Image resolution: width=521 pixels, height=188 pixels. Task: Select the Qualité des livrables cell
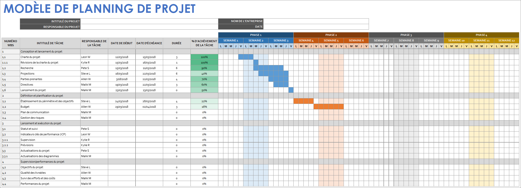(50, 173)
